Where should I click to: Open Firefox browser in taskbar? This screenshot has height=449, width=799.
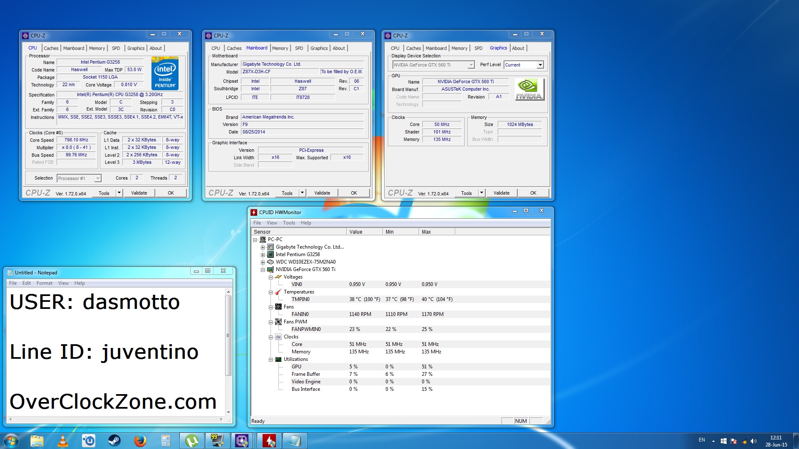click(140, 441)
